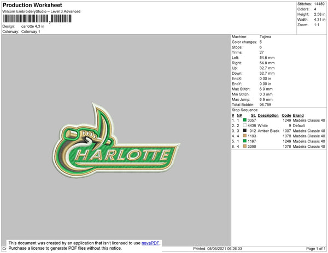Select the Height value 2.58 in
This screenshot has width=328, height=253.
click(320, 14)
